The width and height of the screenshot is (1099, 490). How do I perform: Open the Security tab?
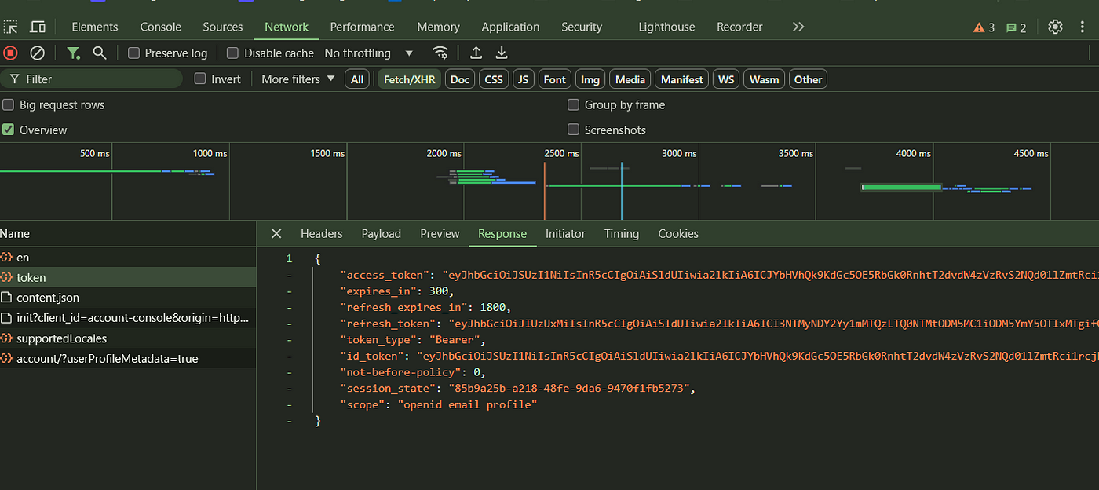pyautogui.click(x=582, y=27)
